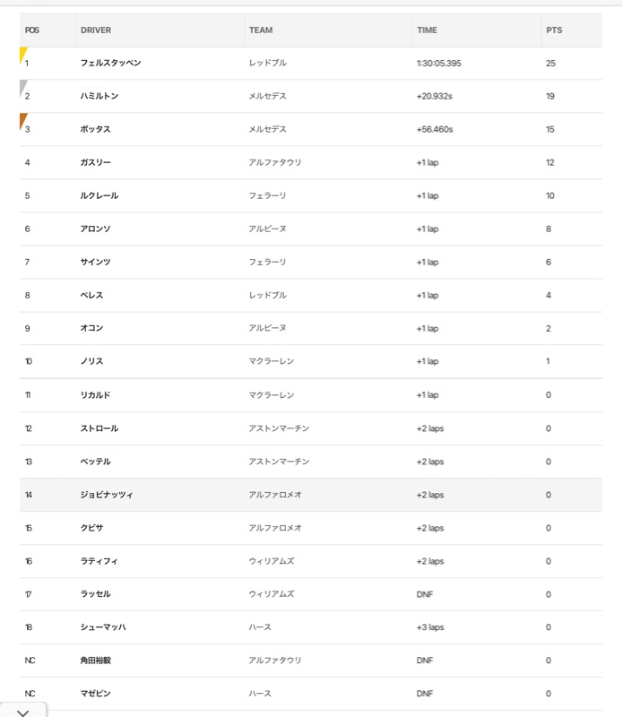Select the POS column header
623x717 pixels.
click(x=32, y=30)
